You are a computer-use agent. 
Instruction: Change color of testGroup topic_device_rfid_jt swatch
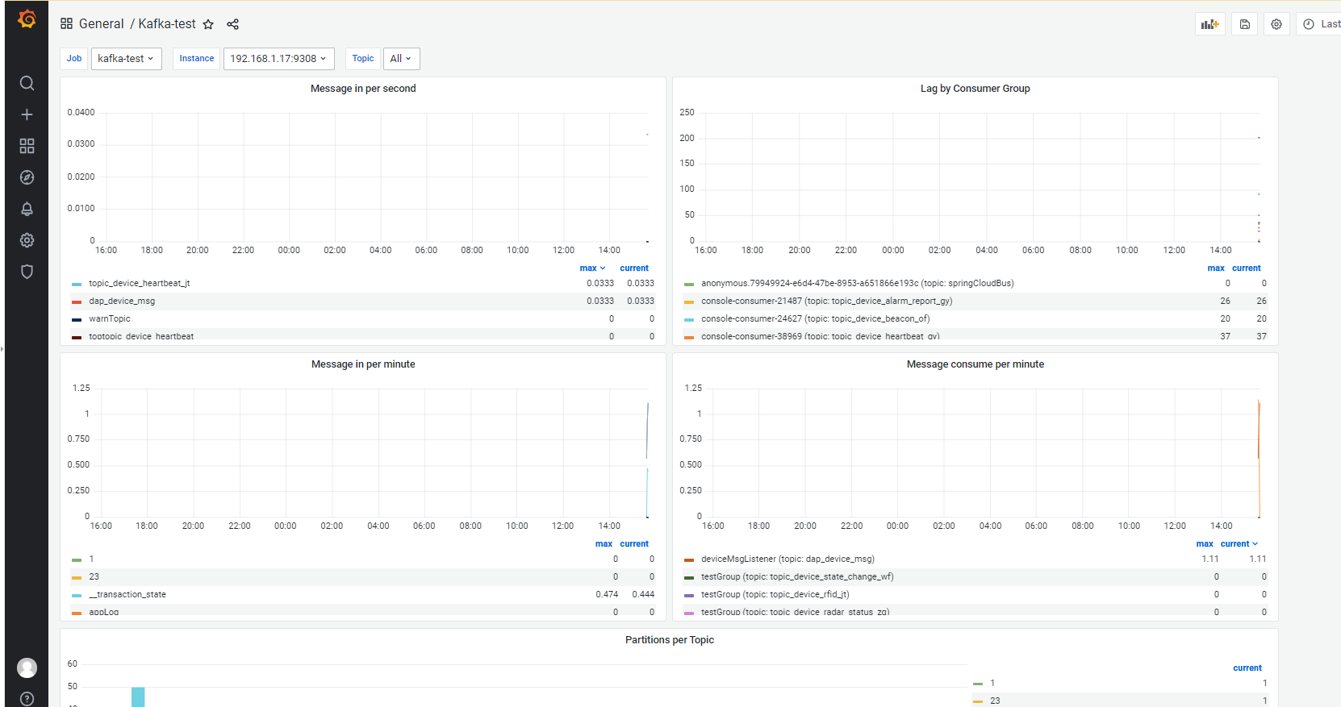pos(689,596)
